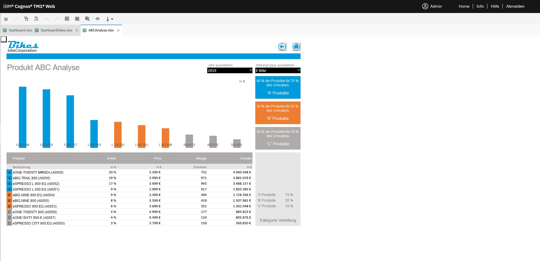Screen dimensions: 540x261
Task: Click the Kategorie Verteilung label
Action: click(x=278, y=220)
